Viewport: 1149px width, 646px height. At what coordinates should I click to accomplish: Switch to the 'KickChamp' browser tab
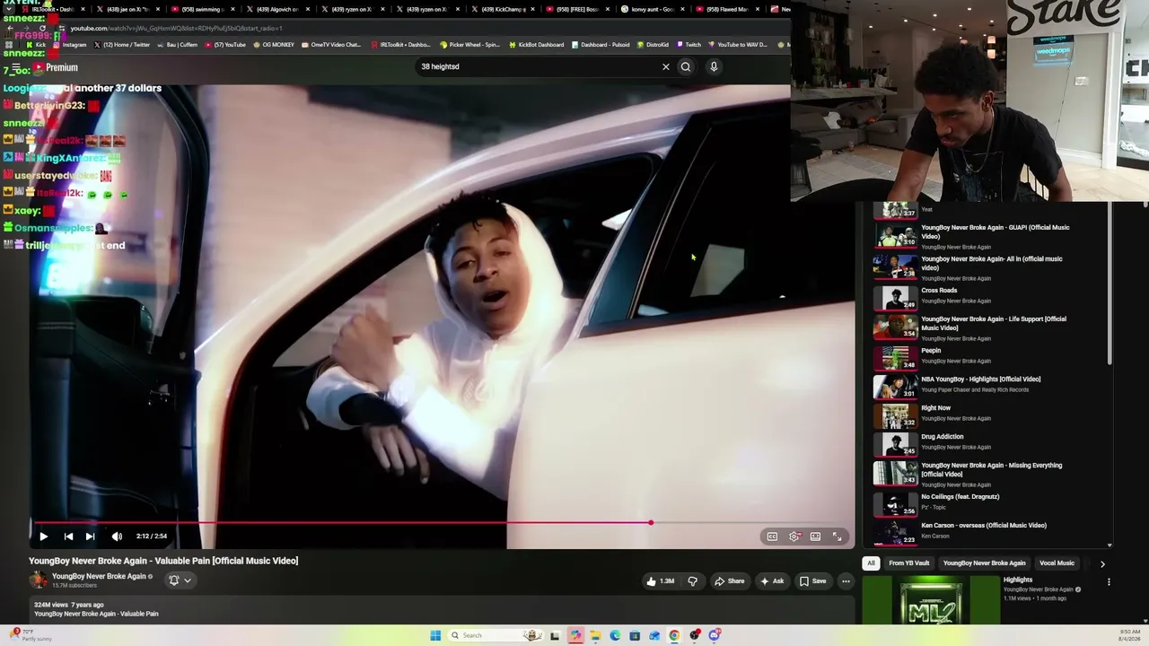(x=503, y=9)
